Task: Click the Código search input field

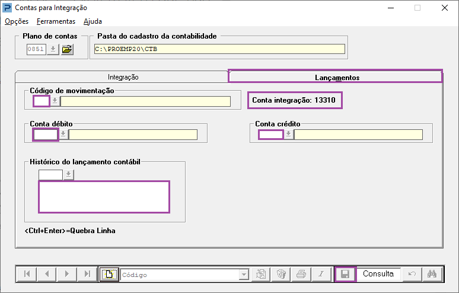Action: point(180,275)
